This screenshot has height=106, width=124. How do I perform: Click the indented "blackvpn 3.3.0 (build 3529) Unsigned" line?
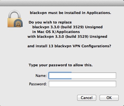pyautogui.click(x=67, y=27)
